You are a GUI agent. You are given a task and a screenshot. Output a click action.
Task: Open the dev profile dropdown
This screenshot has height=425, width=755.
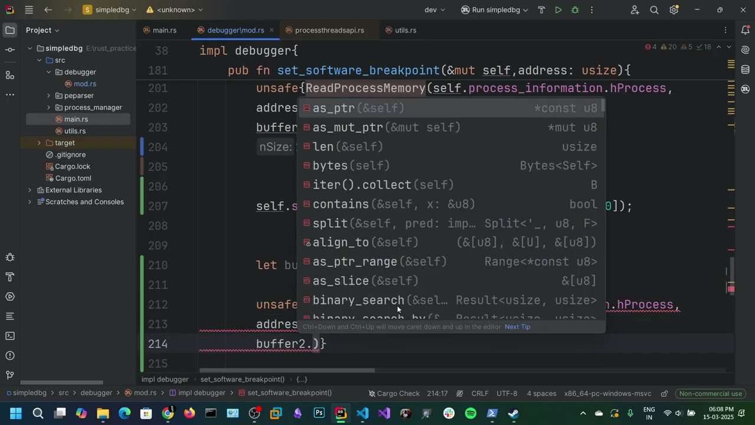click(x=435, y=10)
